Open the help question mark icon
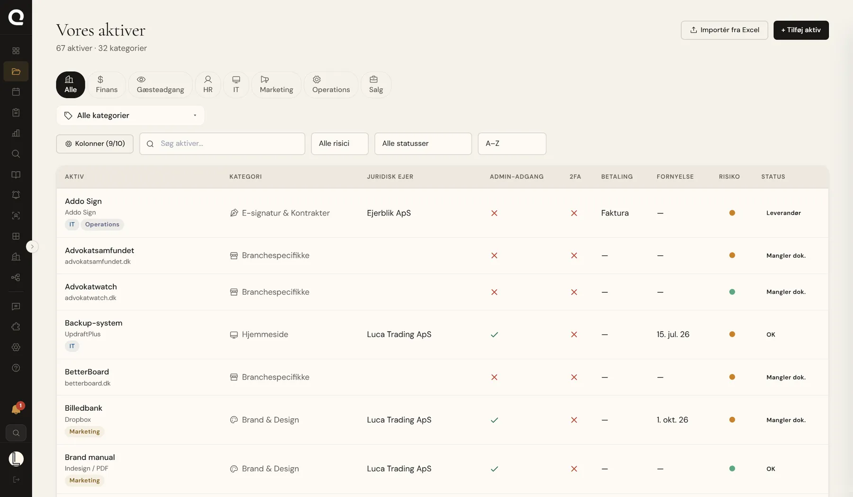The width and height of the screenshot is (853, 497). [16, 368]
